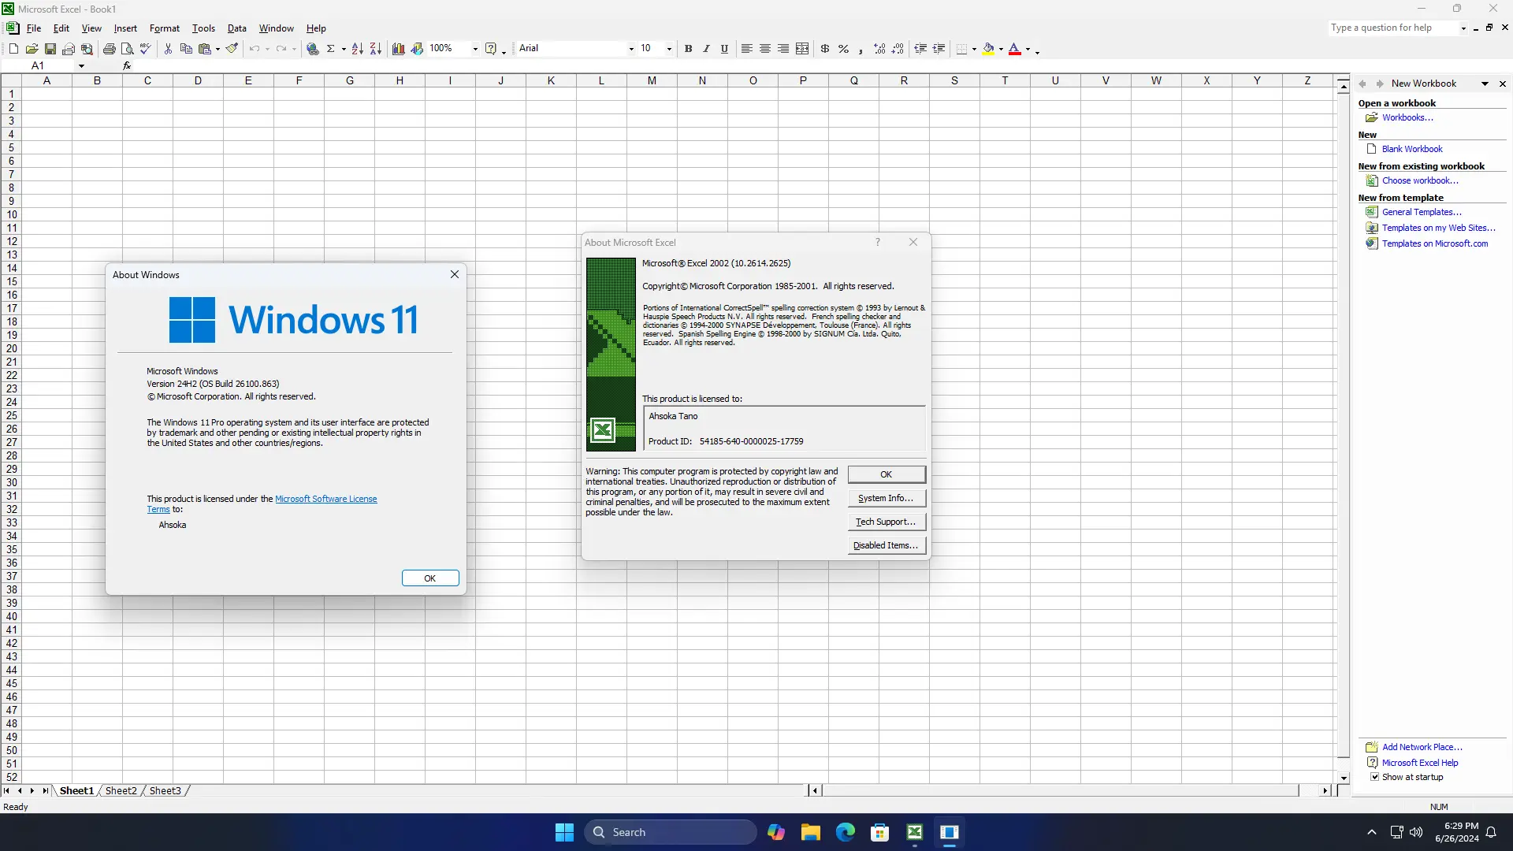Click the Print toolbar icon
1513x851 pixels.
click(x=110, y=49)
